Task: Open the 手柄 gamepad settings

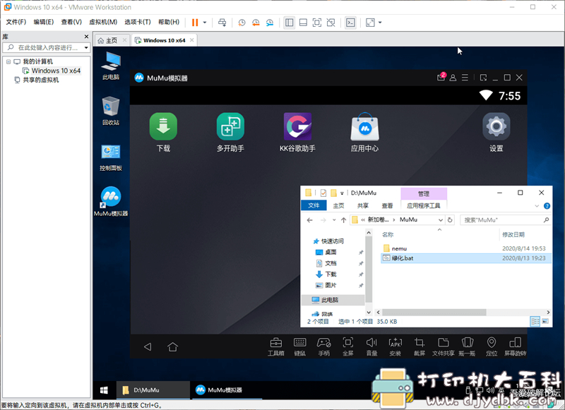Action: click(324, 346)
